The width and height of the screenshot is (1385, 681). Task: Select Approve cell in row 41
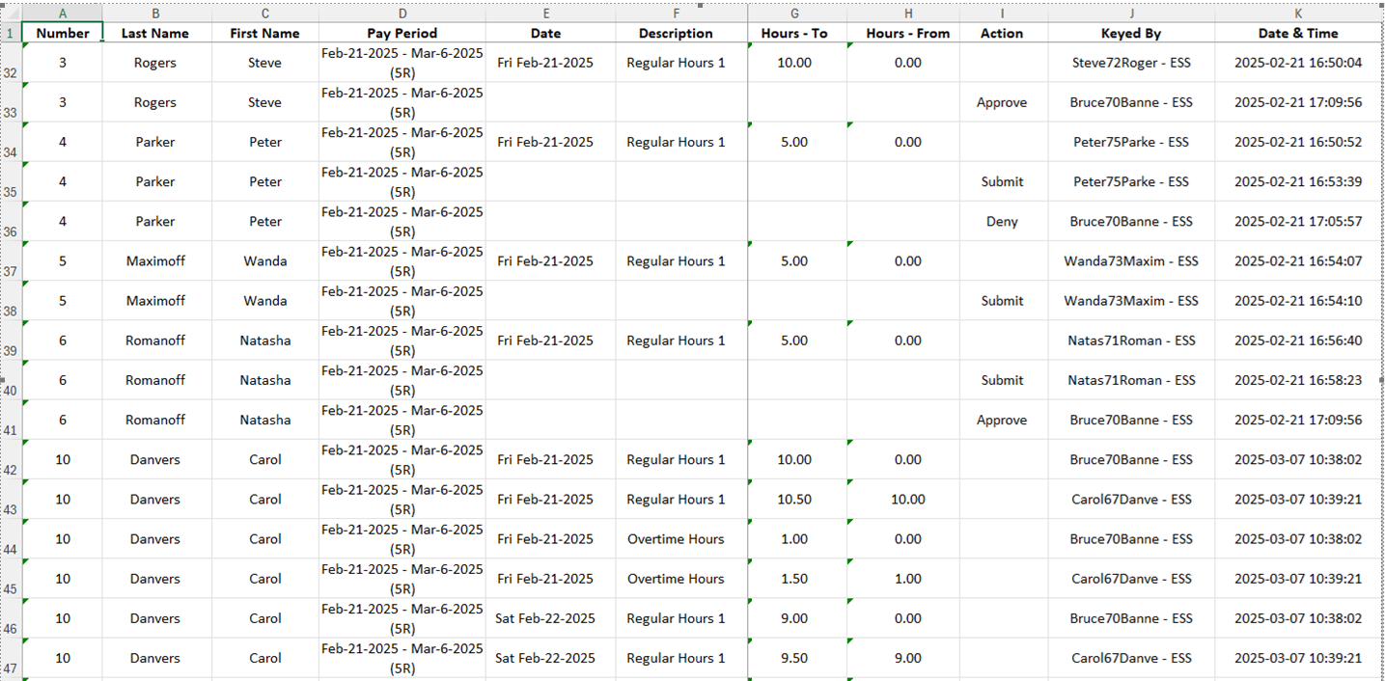[1002, 421]
